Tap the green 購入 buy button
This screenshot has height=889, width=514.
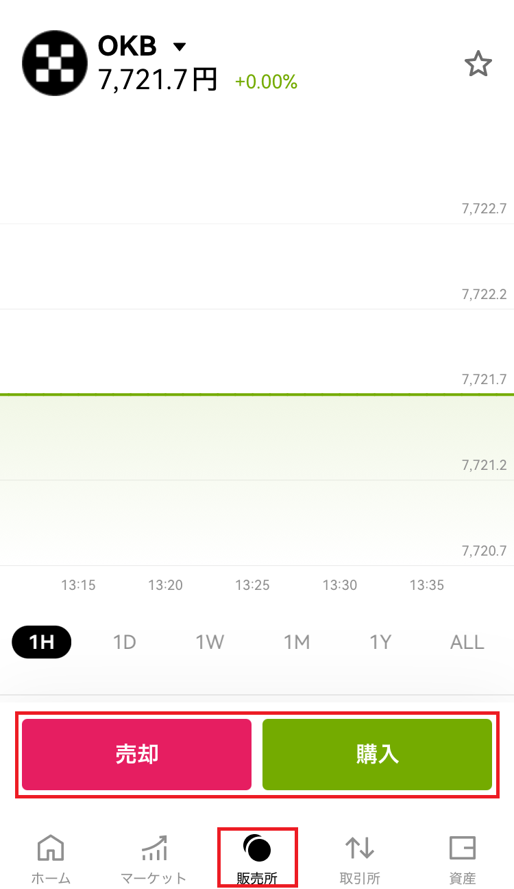coord(378,755)
